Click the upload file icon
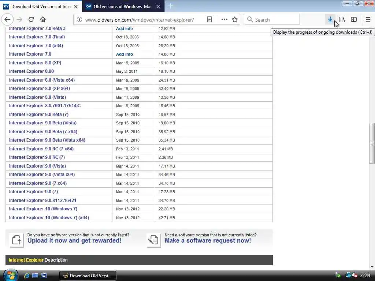 click(x=16, y=240)
